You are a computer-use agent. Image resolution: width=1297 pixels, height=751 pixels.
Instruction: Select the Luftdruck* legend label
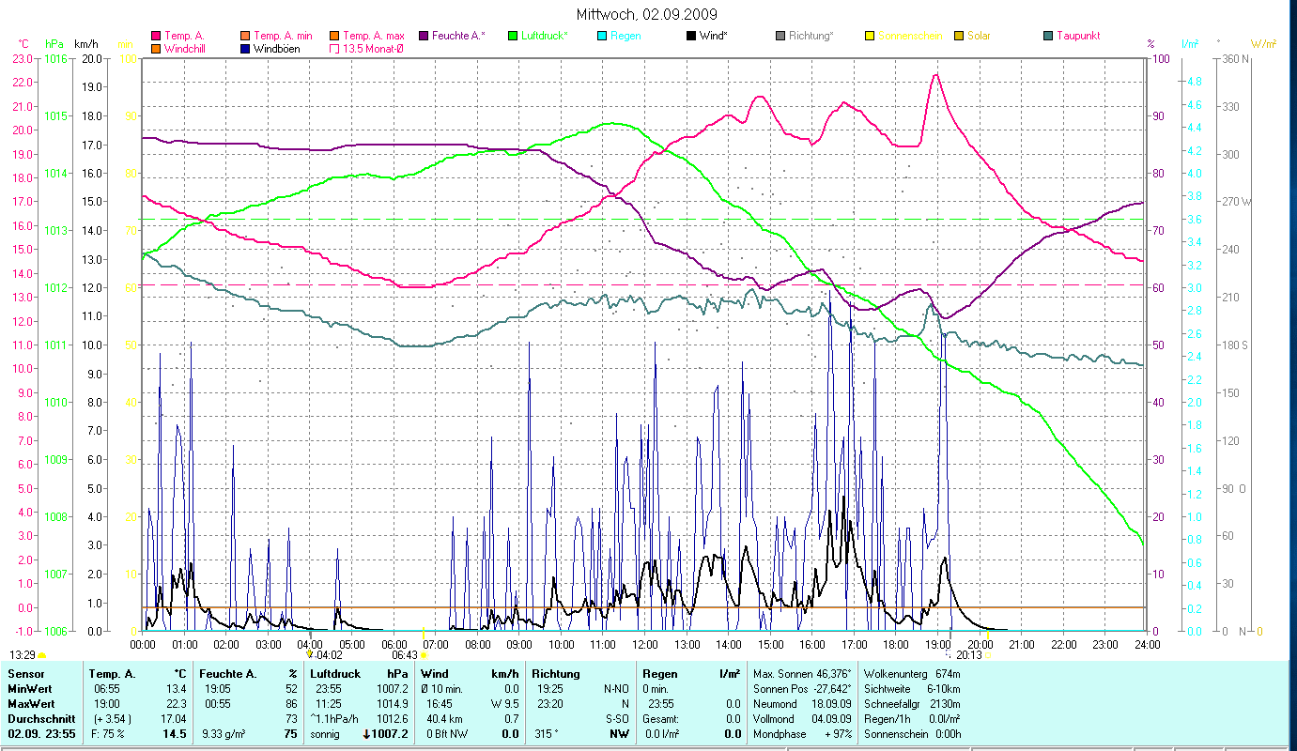(x=545, y=36)
